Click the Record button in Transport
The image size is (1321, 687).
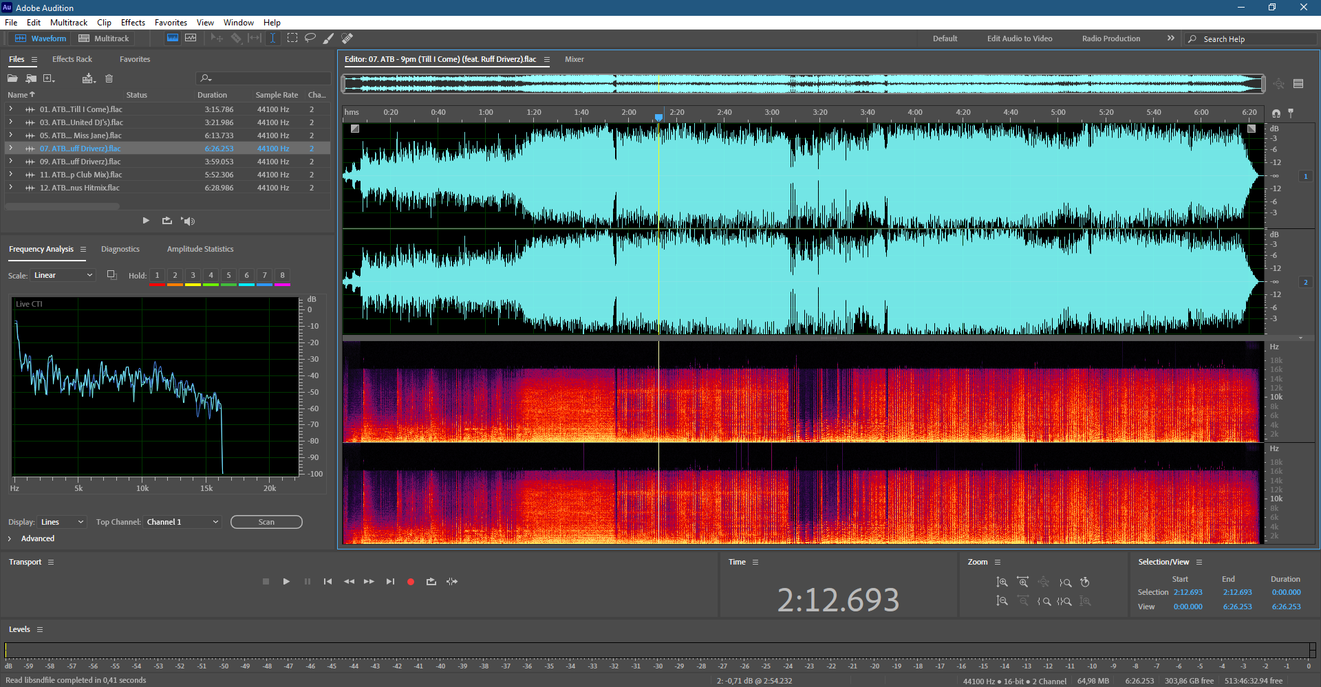pyautogui.click(x=411, y=582)
